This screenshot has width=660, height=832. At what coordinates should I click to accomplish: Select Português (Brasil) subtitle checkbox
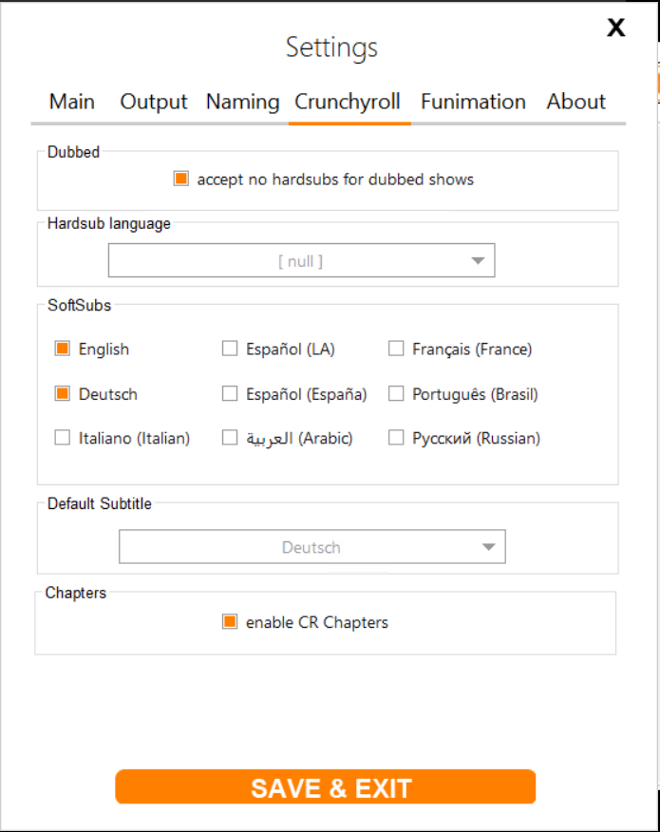(x=396, y=393)
